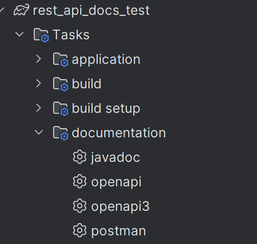257x244 pixels.
Task: Click the javadoc task gear icon
Action: 80,157
